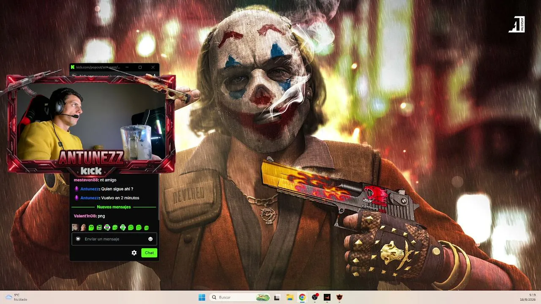Open the Windows Start menu
The height and width of the screenshot is (304, 541).
tap(202, 297)
